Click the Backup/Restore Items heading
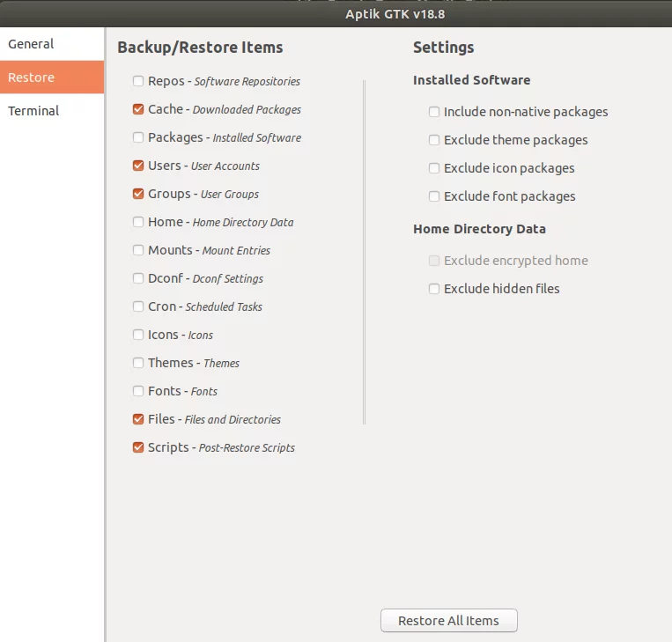 pyautogui.click(x=200, y=48)
